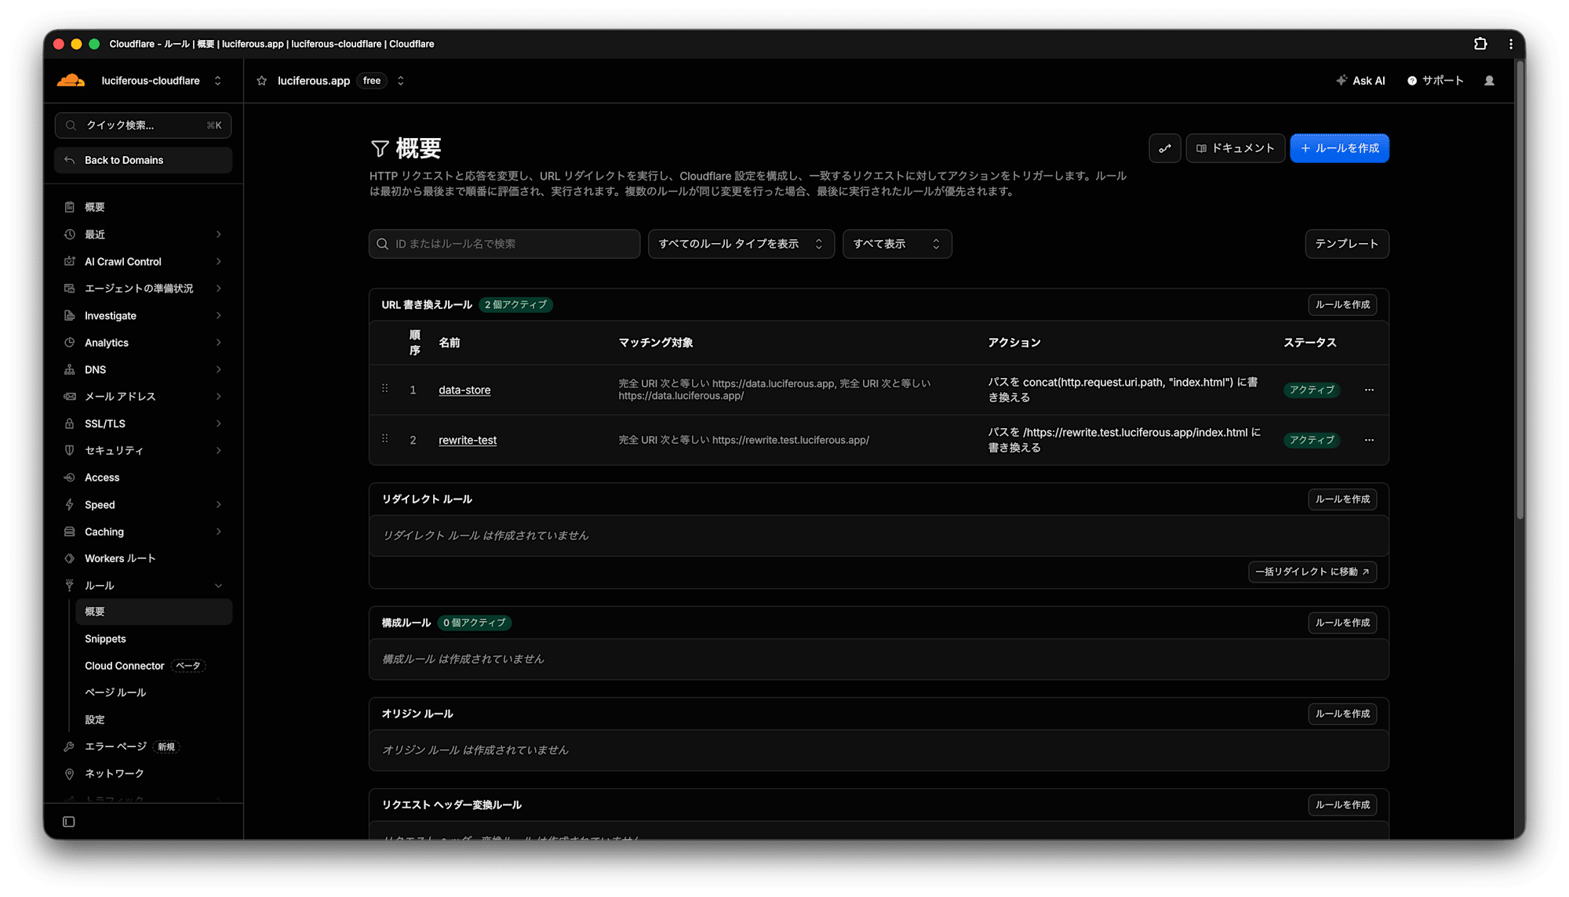Open the rewrite-test rule link
Image resolution: width=1569 pixels, height=897 pixels.
click(468, 440)
